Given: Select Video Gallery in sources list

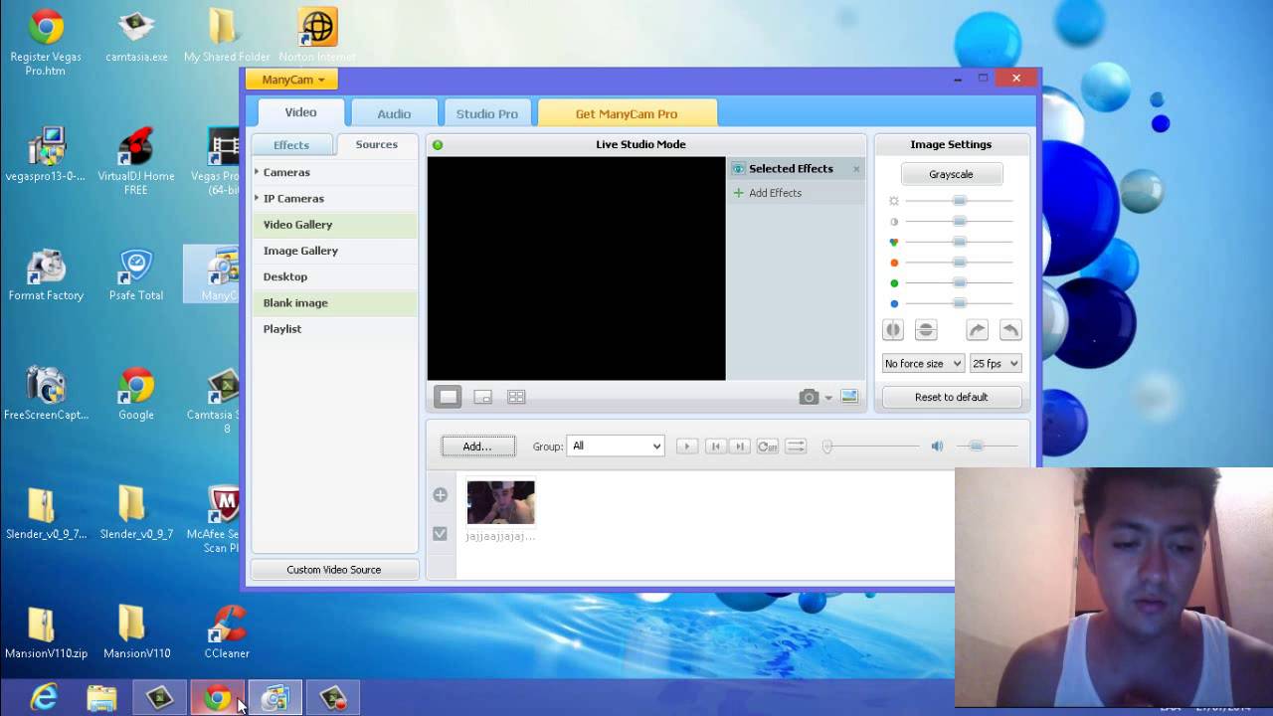Looking at the screenshot, I should pos(335,225).
